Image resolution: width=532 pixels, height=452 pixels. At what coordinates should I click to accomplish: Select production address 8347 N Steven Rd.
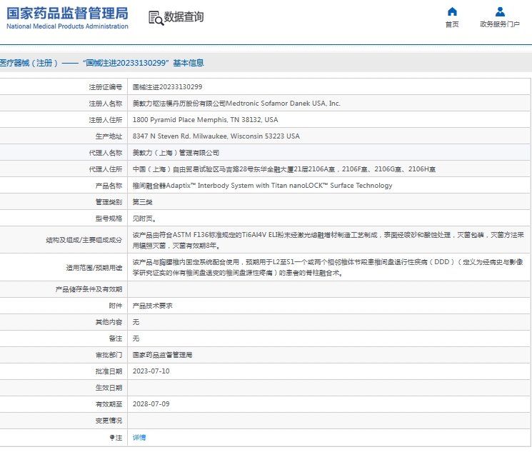click(x=216, y=136)
